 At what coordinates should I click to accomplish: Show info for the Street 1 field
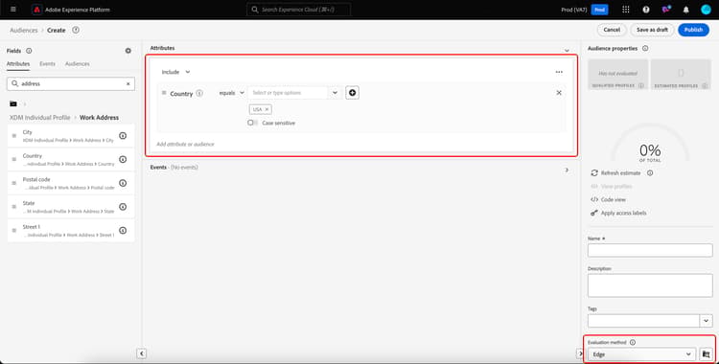[x=123, y=231]
